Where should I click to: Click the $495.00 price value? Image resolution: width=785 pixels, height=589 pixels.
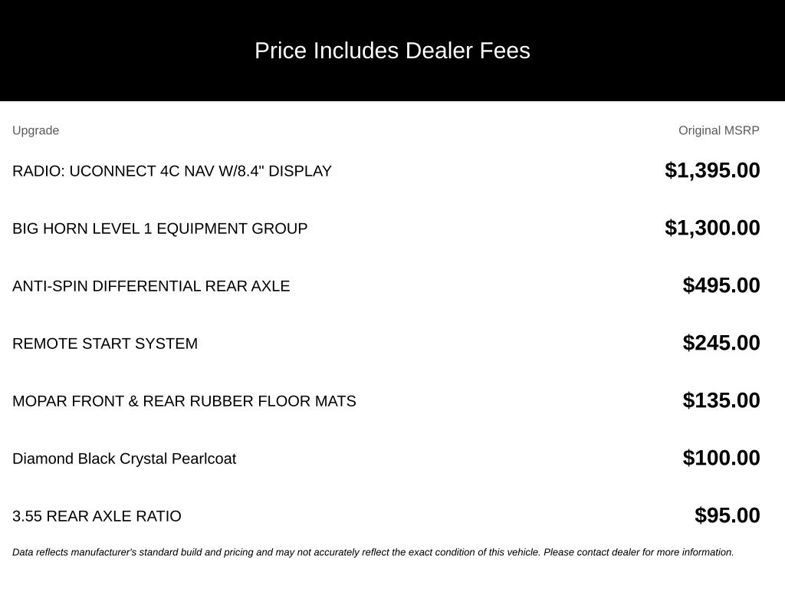[721, 285]
